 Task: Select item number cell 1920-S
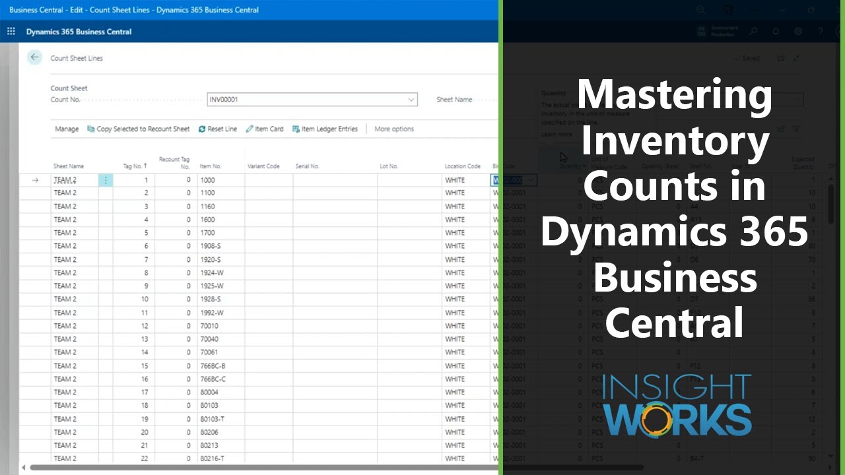point(221,259)
